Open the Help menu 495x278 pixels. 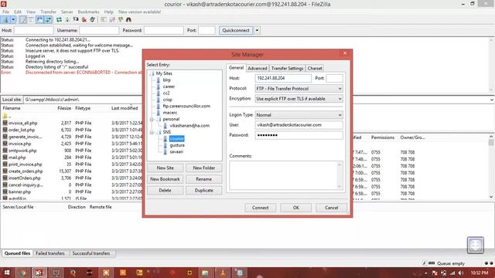[x=108, y=12]
